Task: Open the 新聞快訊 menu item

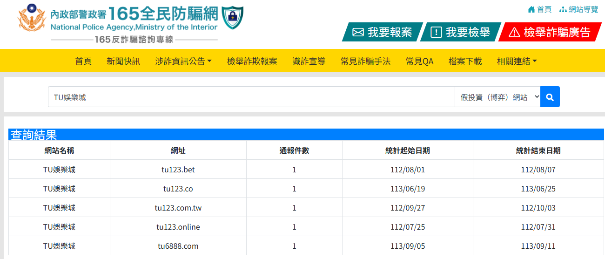Action: [x=123, y=61]
